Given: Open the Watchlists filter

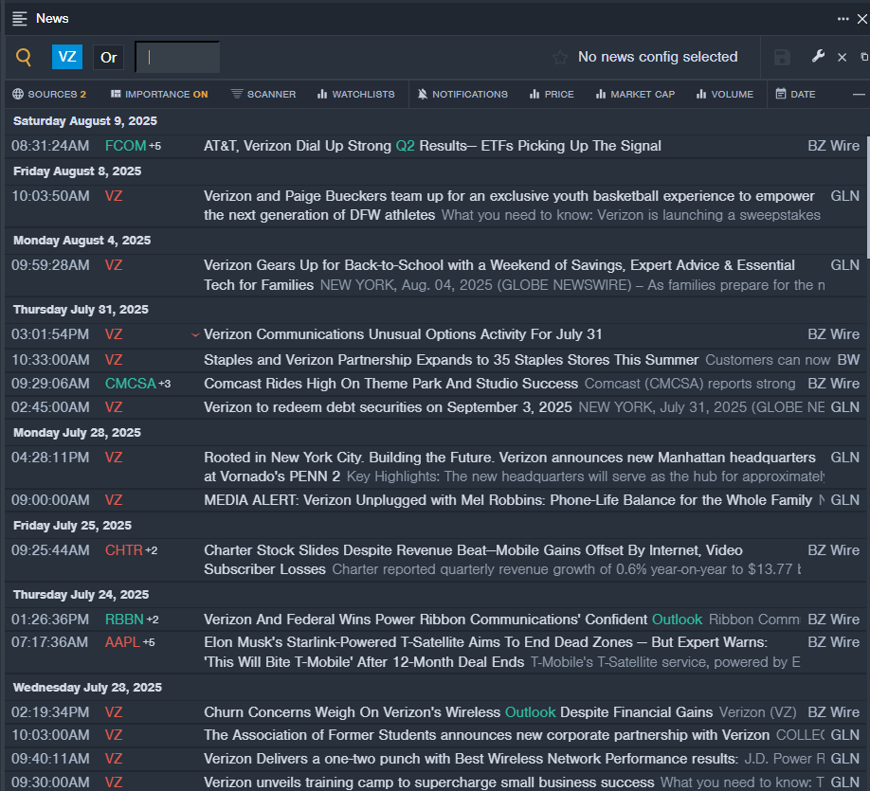Looking at the screenshot, I should pos(355,95).
